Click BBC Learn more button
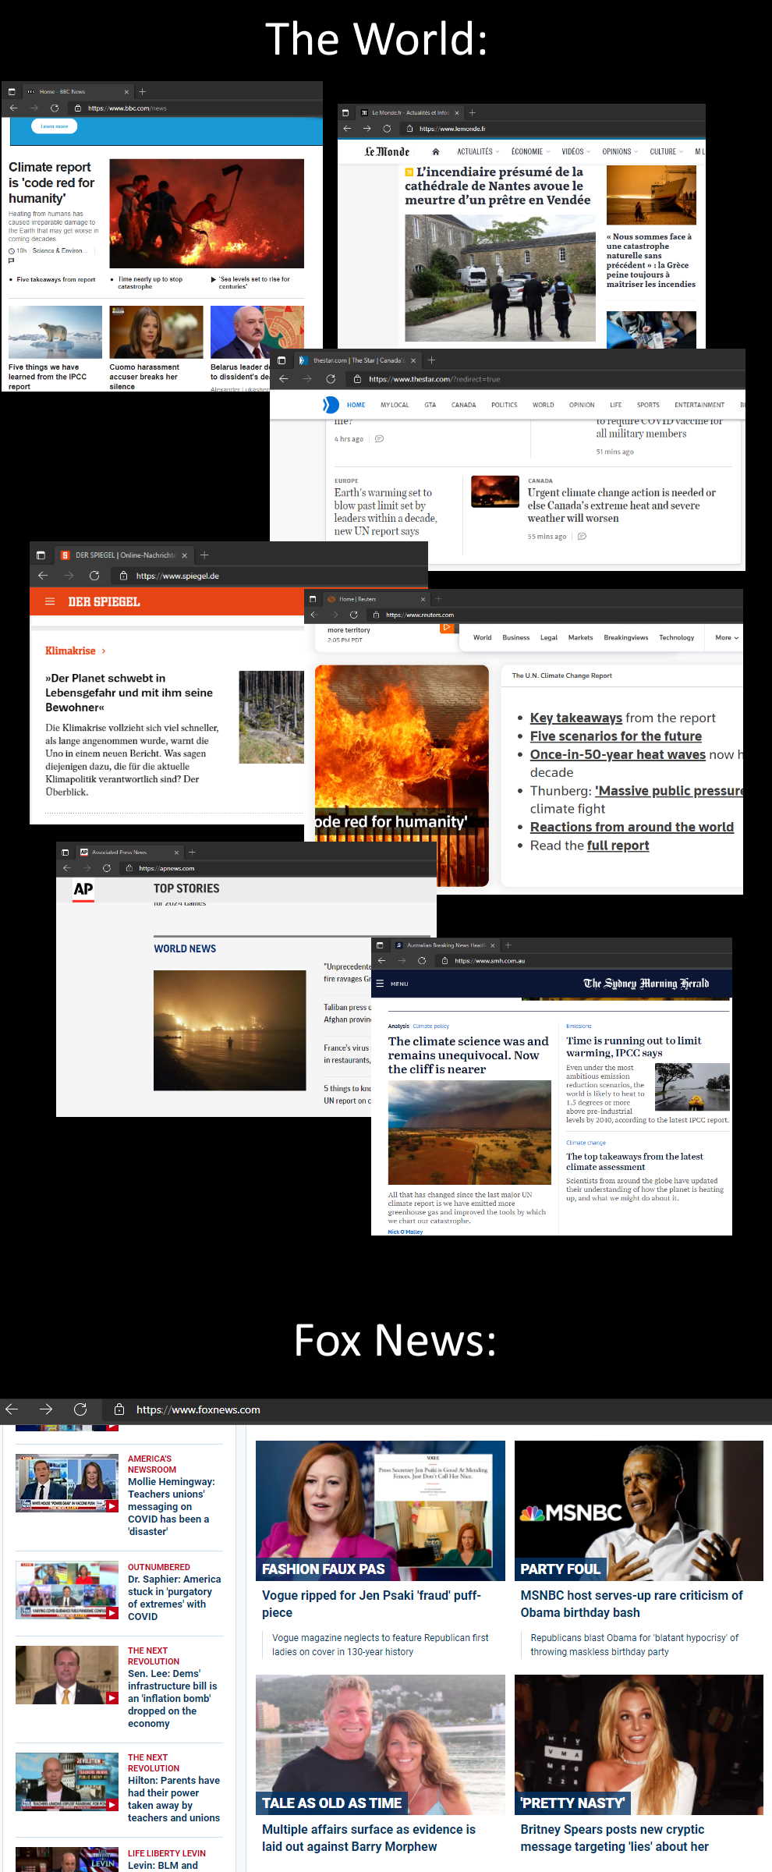 (x=54, y=126)
